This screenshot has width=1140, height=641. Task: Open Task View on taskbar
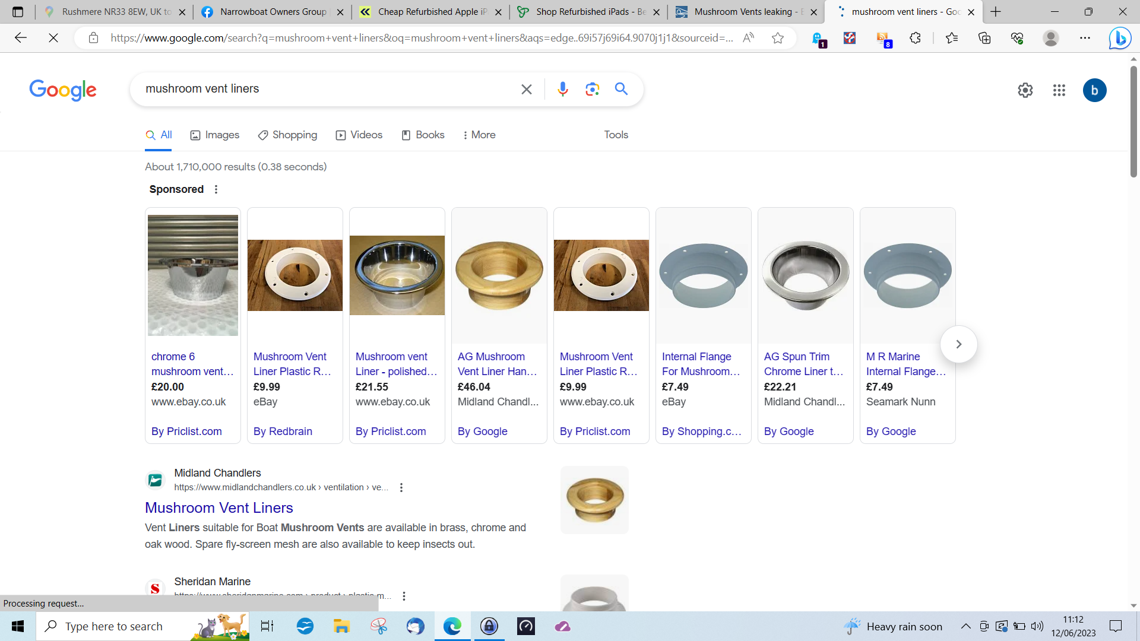[267, 626]
